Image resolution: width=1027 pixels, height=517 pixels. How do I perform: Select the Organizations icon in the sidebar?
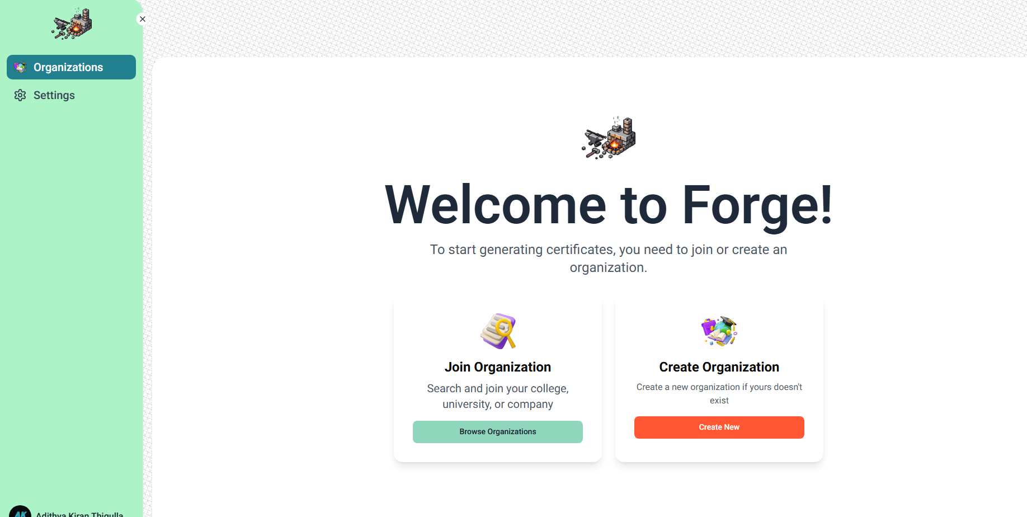coord(20,67)
